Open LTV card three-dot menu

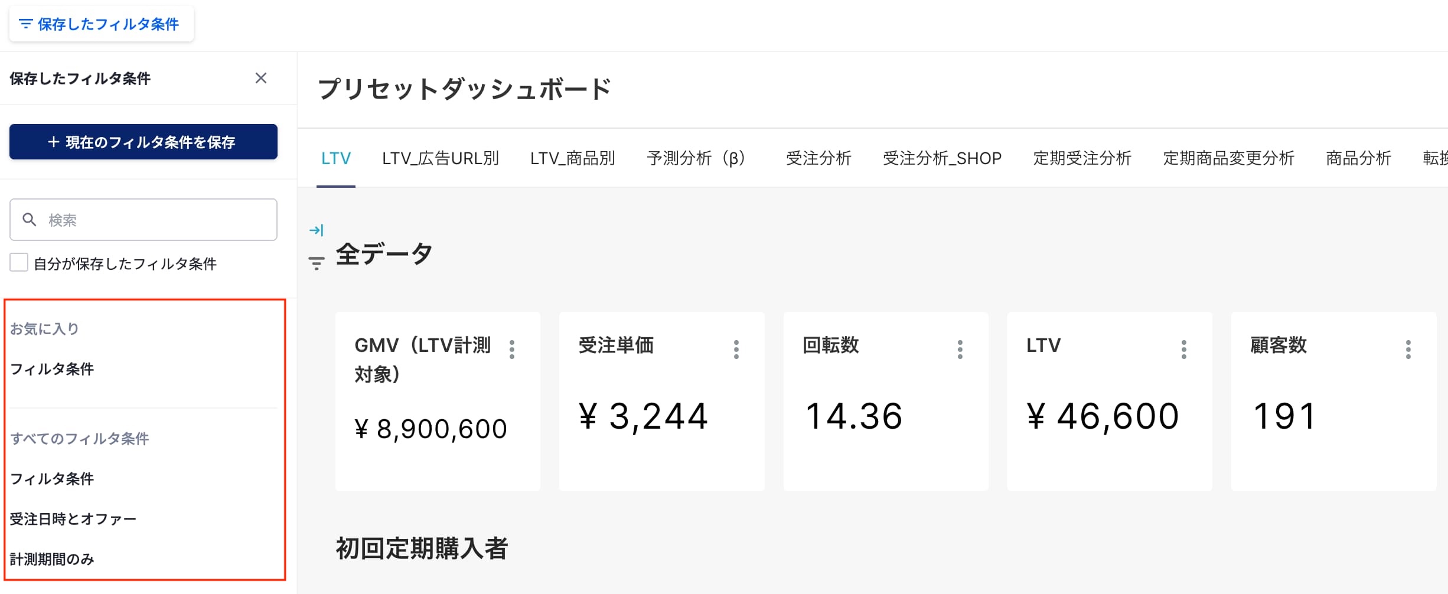[x=1184, y=350]
